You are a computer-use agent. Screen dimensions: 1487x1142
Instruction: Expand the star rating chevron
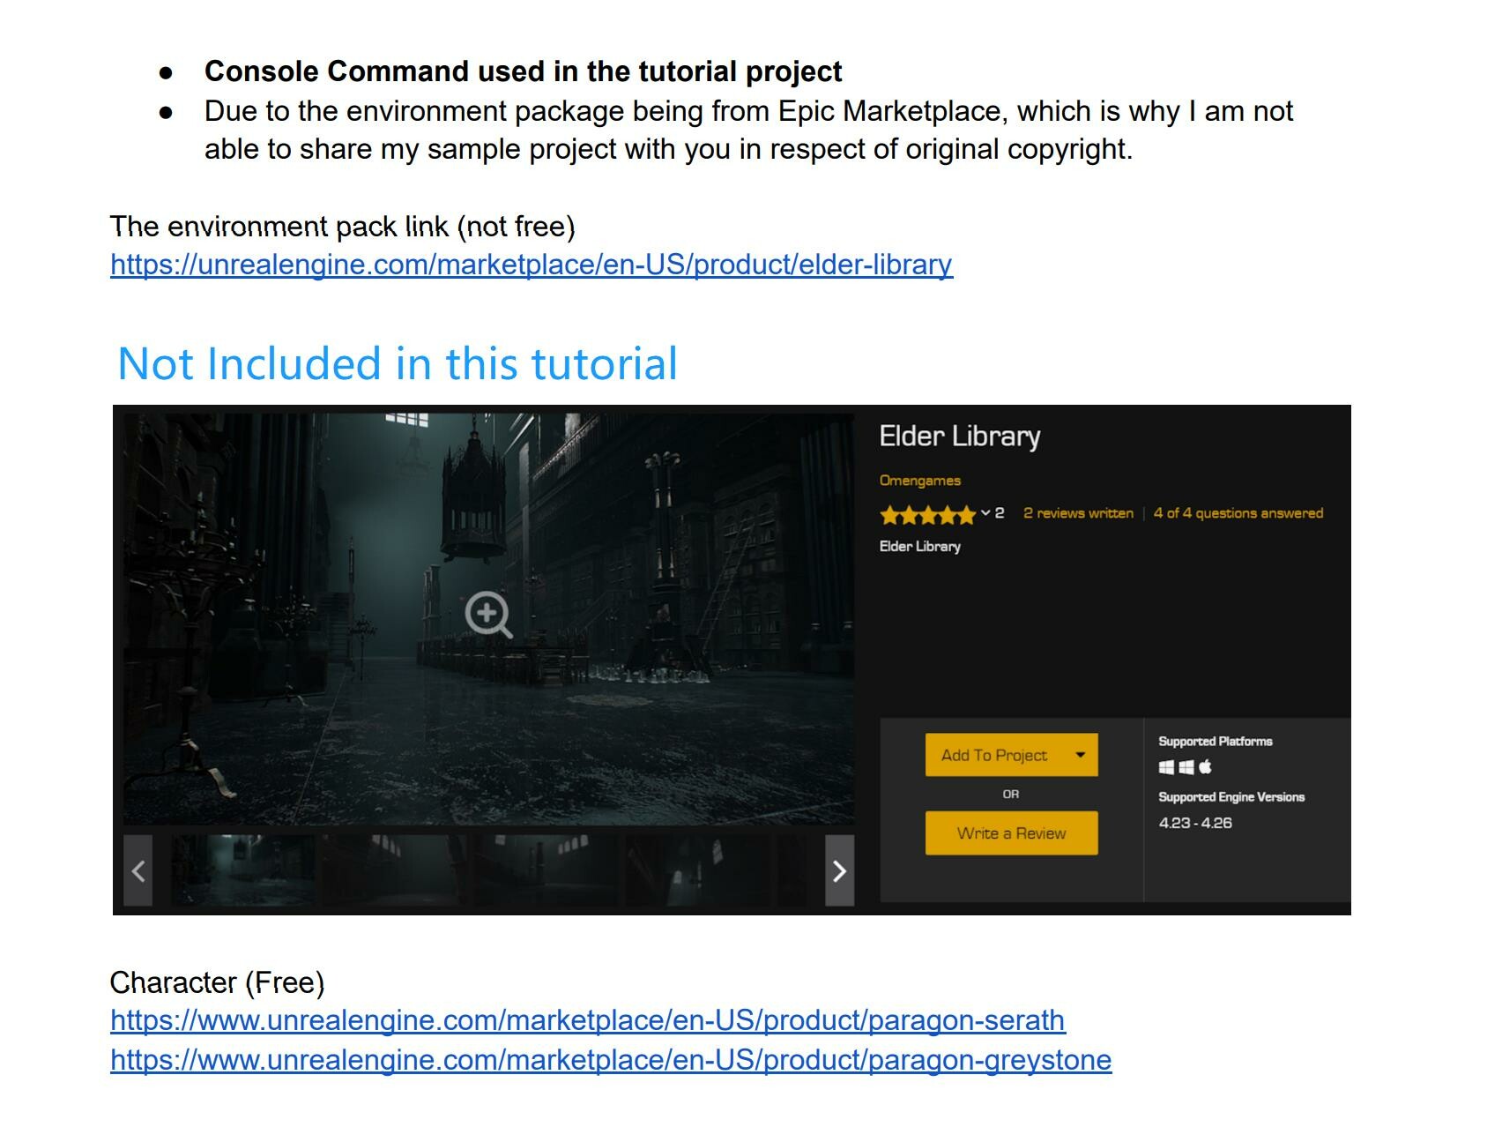click(985, 513)
